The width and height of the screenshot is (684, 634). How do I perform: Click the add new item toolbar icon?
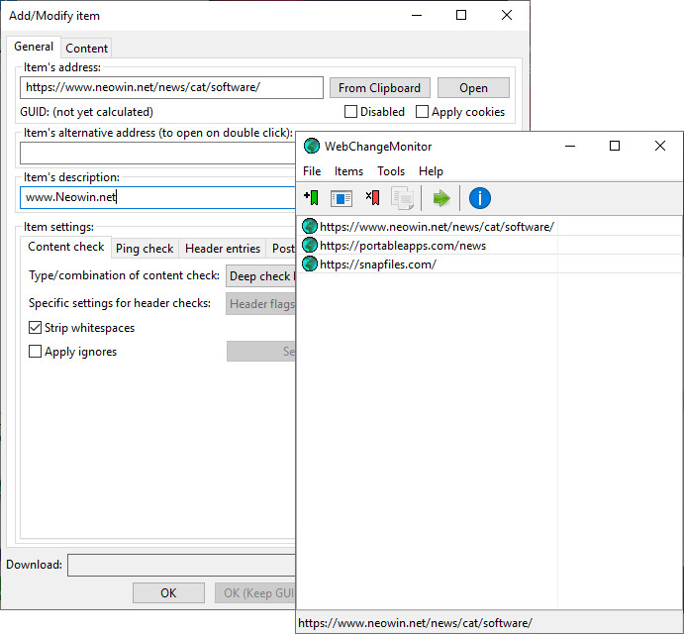point(311,198)
